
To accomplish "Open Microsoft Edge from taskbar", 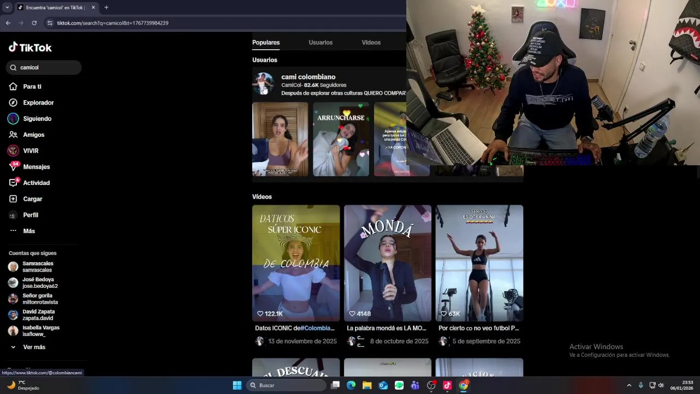I will tap(351, 385).
